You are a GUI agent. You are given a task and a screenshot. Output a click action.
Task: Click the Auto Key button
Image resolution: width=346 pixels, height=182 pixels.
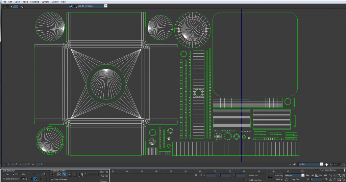click(x=279, y=175)
